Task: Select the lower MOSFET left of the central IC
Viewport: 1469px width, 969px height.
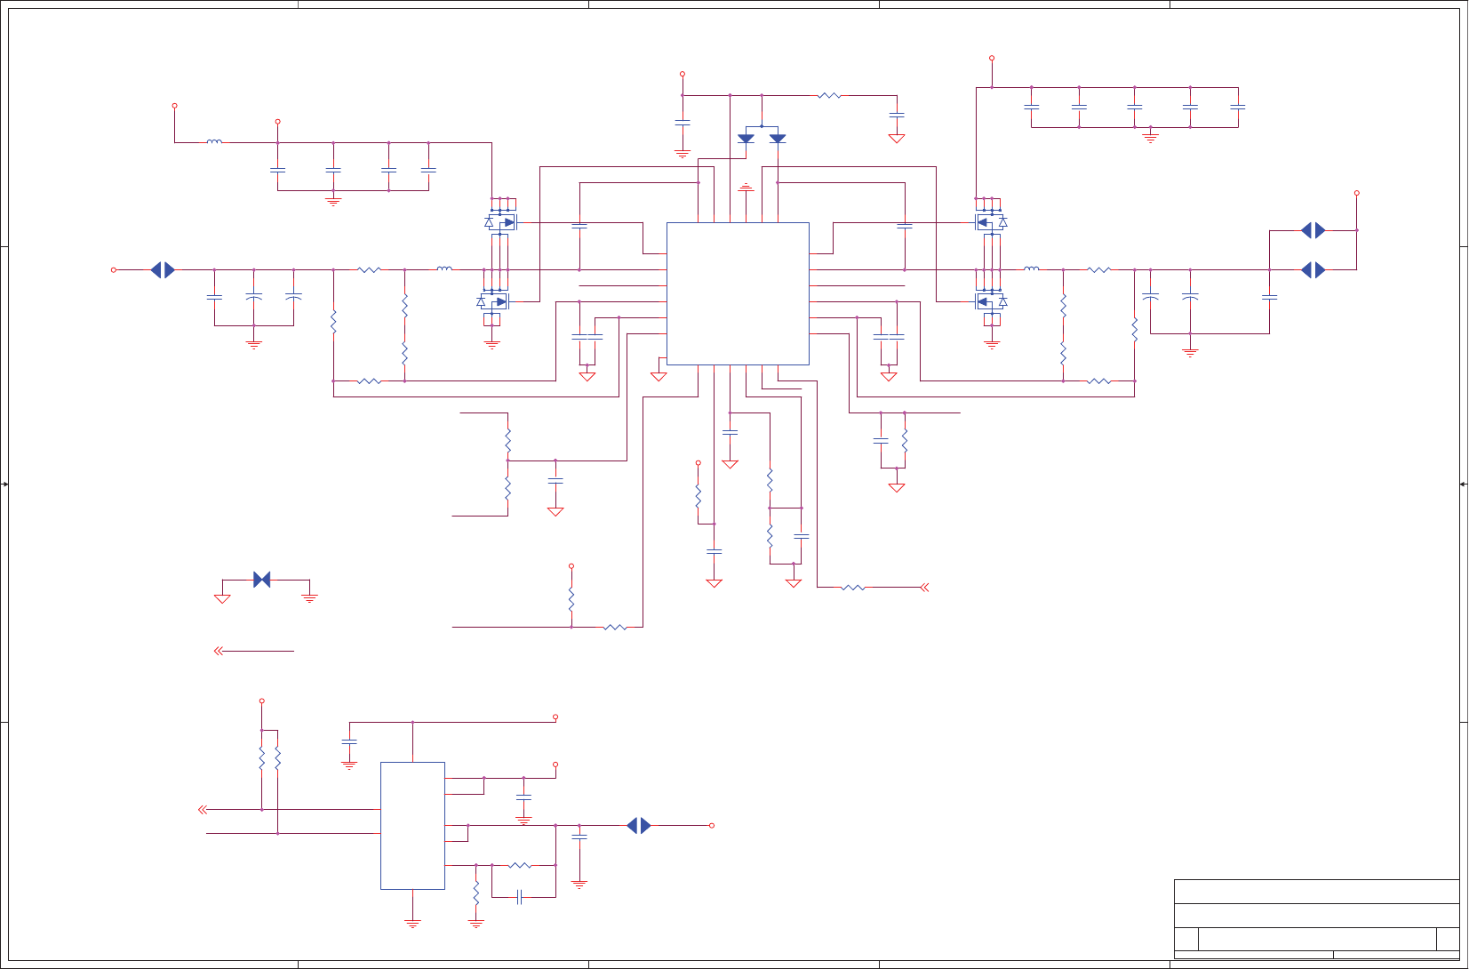Action: (x=493, y=301)
